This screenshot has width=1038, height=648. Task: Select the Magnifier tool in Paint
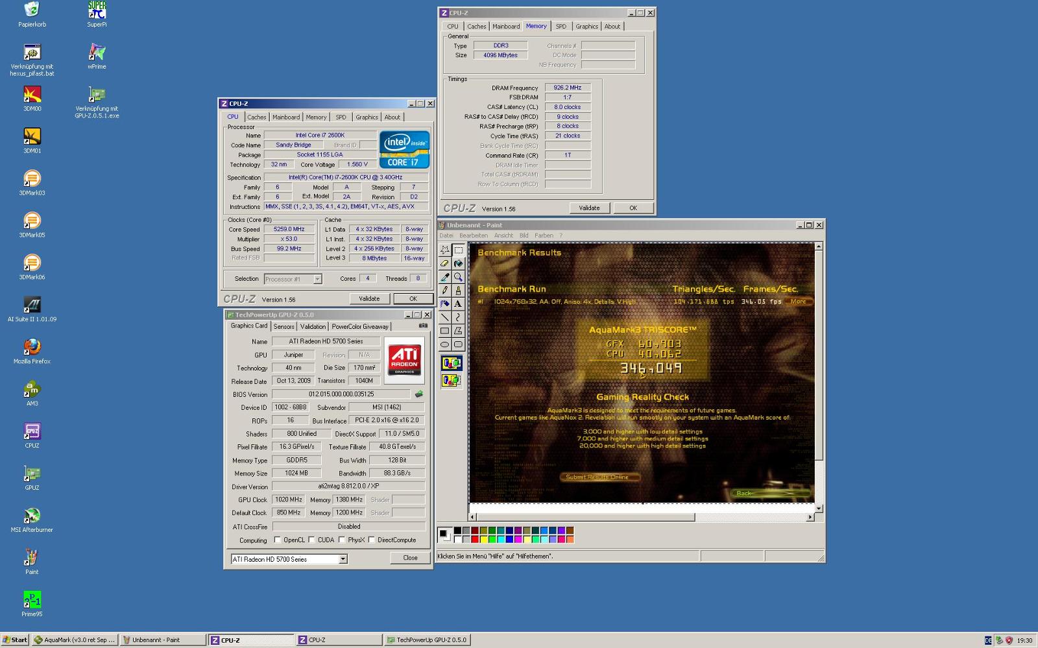pos(458,277)
